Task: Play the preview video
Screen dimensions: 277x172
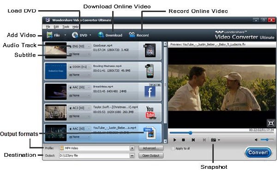Action: [175, 140]
